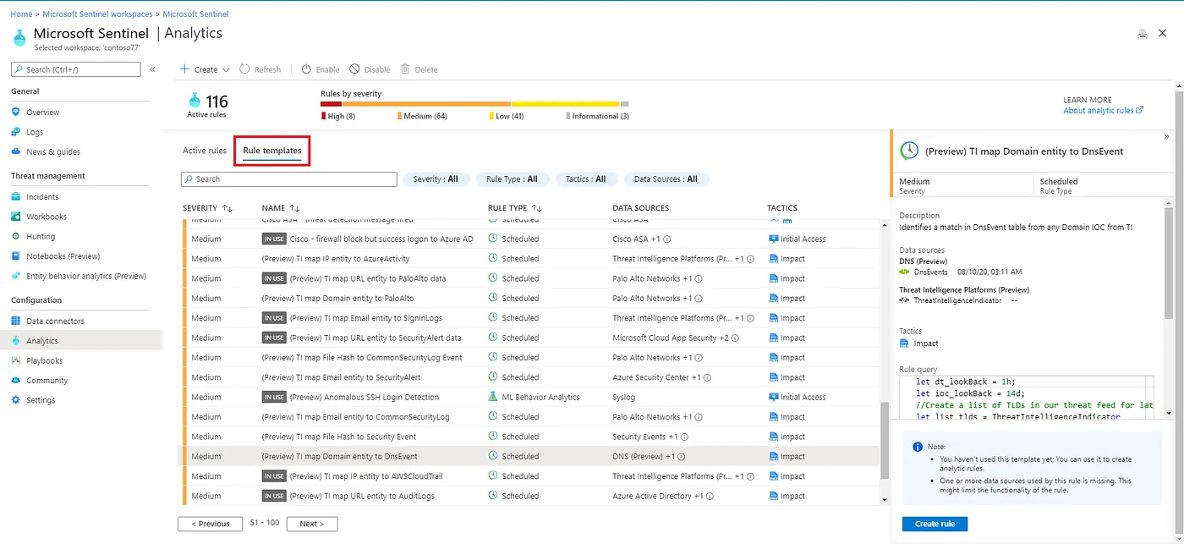
Task: Open News & guides page
Action: click(53, 151)
